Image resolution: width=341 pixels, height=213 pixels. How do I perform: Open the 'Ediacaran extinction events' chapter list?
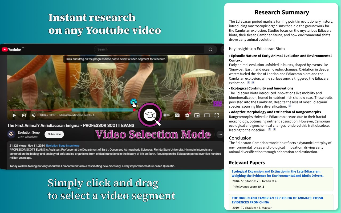click(77, 115)
